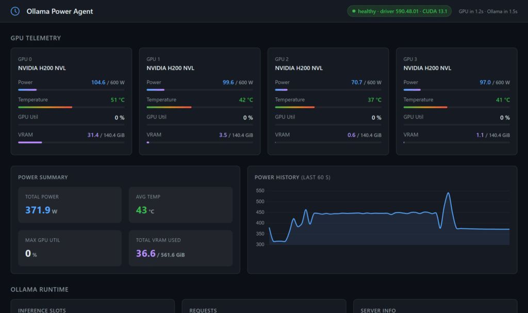This screenshot has height=313, width=528.
Task: Click the green dot in the health badge
Action: click(354, 11)
